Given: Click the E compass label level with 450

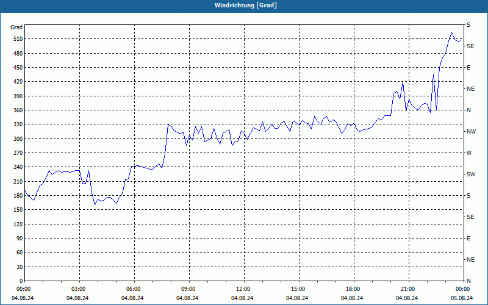Looking at the screenshot, I should pyautogui.click(x=468, y=68).
